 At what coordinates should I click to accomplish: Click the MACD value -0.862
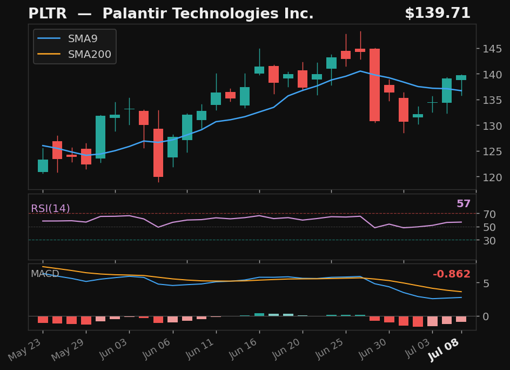click(452, 274)
